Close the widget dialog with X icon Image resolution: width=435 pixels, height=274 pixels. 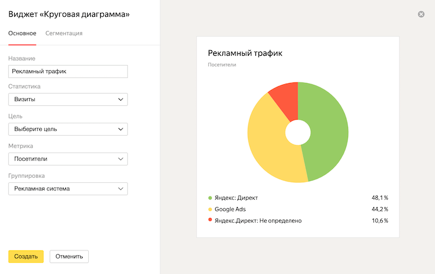[x=421, y=14]
